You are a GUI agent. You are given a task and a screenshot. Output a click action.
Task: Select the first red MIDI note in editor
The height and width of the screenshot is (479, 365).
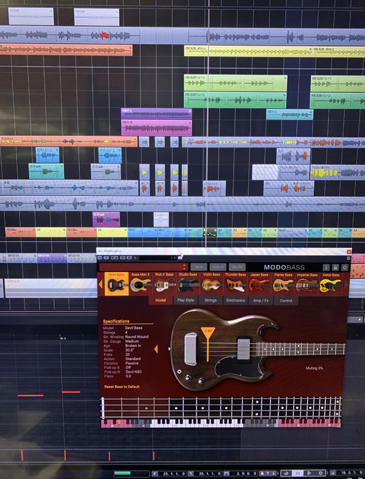point(30,396)
